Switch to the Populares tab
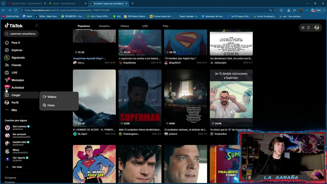 [84, 26]
